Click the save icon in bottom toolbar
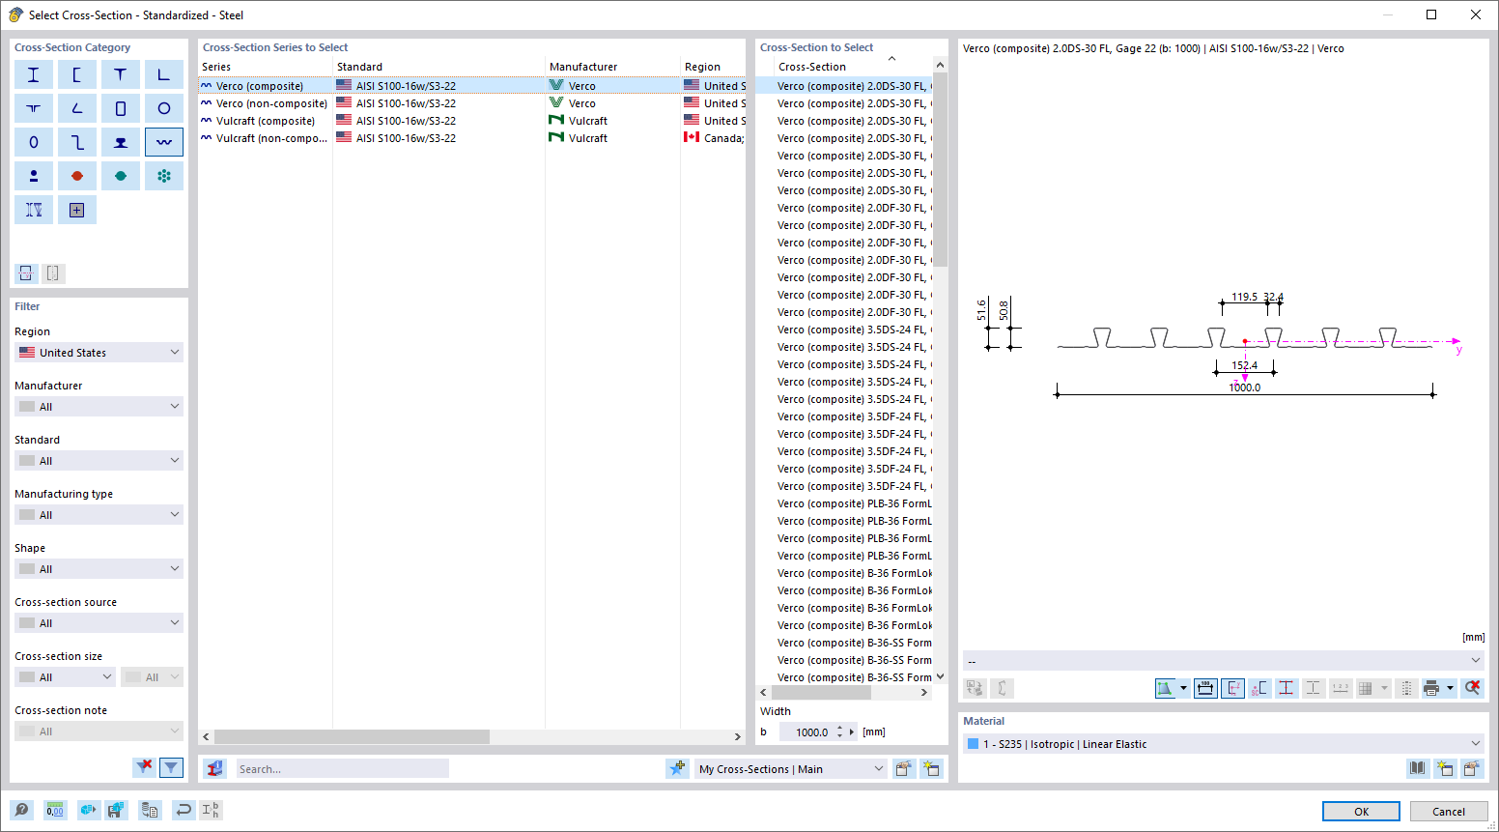1499x832 pixels. coord(115,810)
